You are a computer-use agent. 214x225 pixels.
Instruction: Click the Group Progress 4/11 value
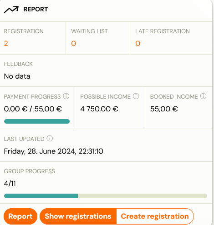(x=10, y=184)
